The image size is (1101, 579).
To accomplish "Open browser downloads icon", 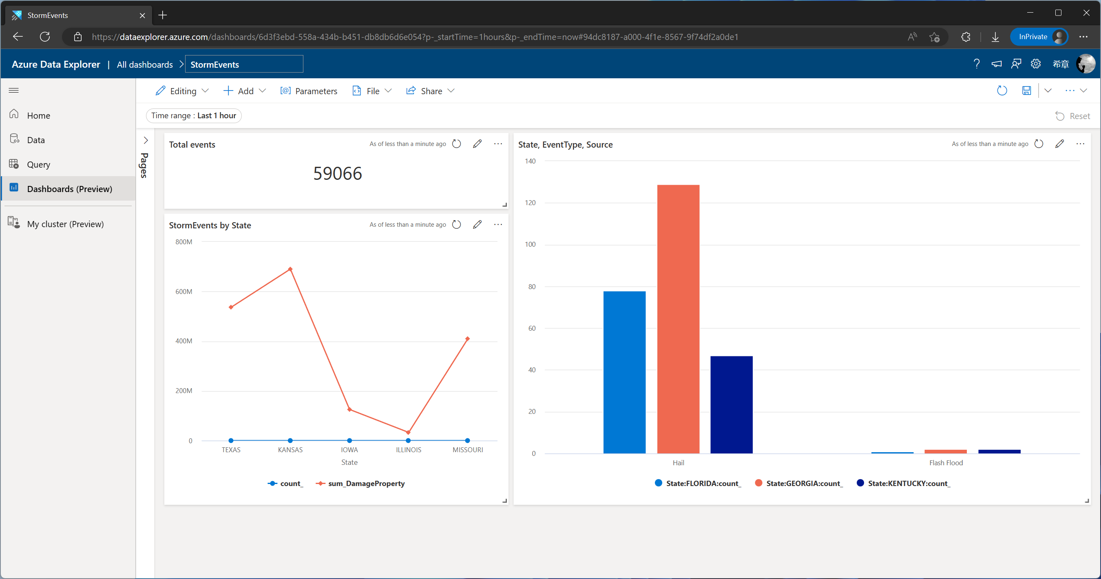I will [995, 37].
